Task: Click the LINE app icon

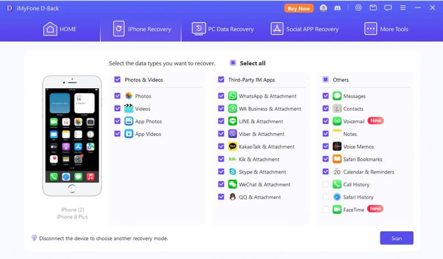Action: [233, 121]
